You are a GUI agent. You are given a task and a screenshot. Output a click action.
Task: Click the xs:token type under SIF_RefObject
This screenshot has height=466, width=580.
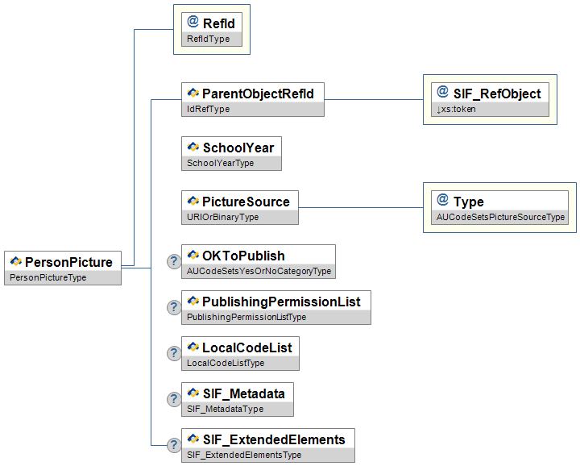[x=458, y=109]
